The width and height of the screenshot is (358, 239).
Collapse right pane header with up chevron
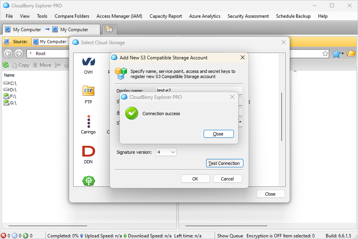[295, 72]
